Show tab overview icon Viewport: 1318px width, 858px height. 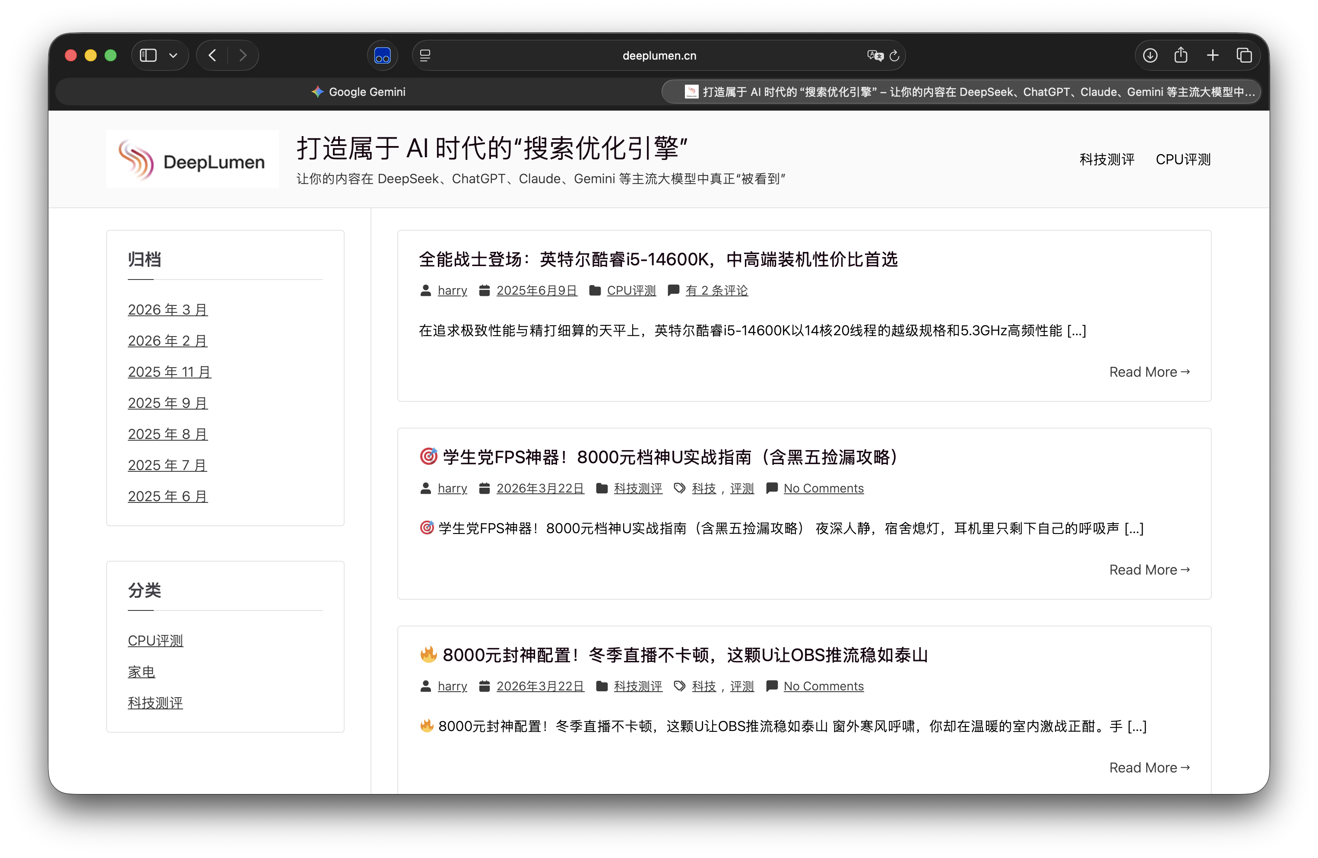pyautogui.click(x=1244, y=55)
